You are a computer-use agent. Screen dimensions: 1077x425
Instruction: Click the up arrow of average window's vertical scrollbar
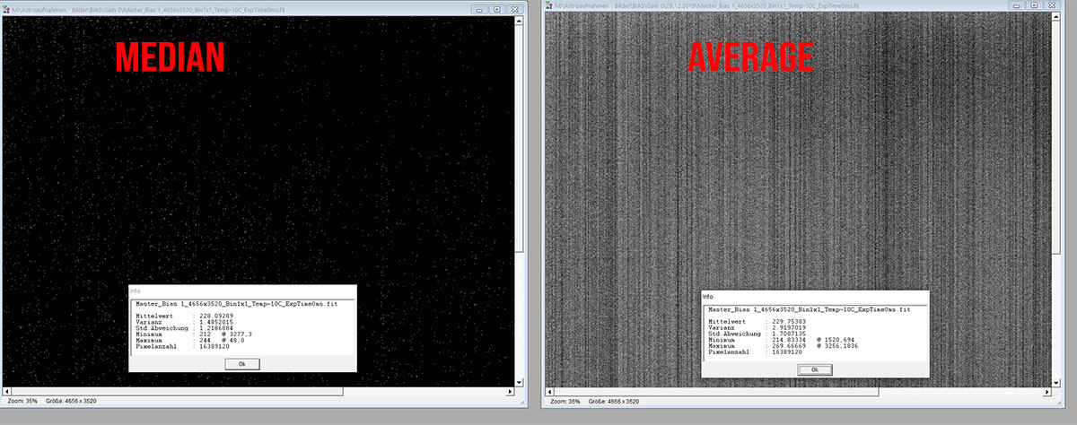(1055, 16)
